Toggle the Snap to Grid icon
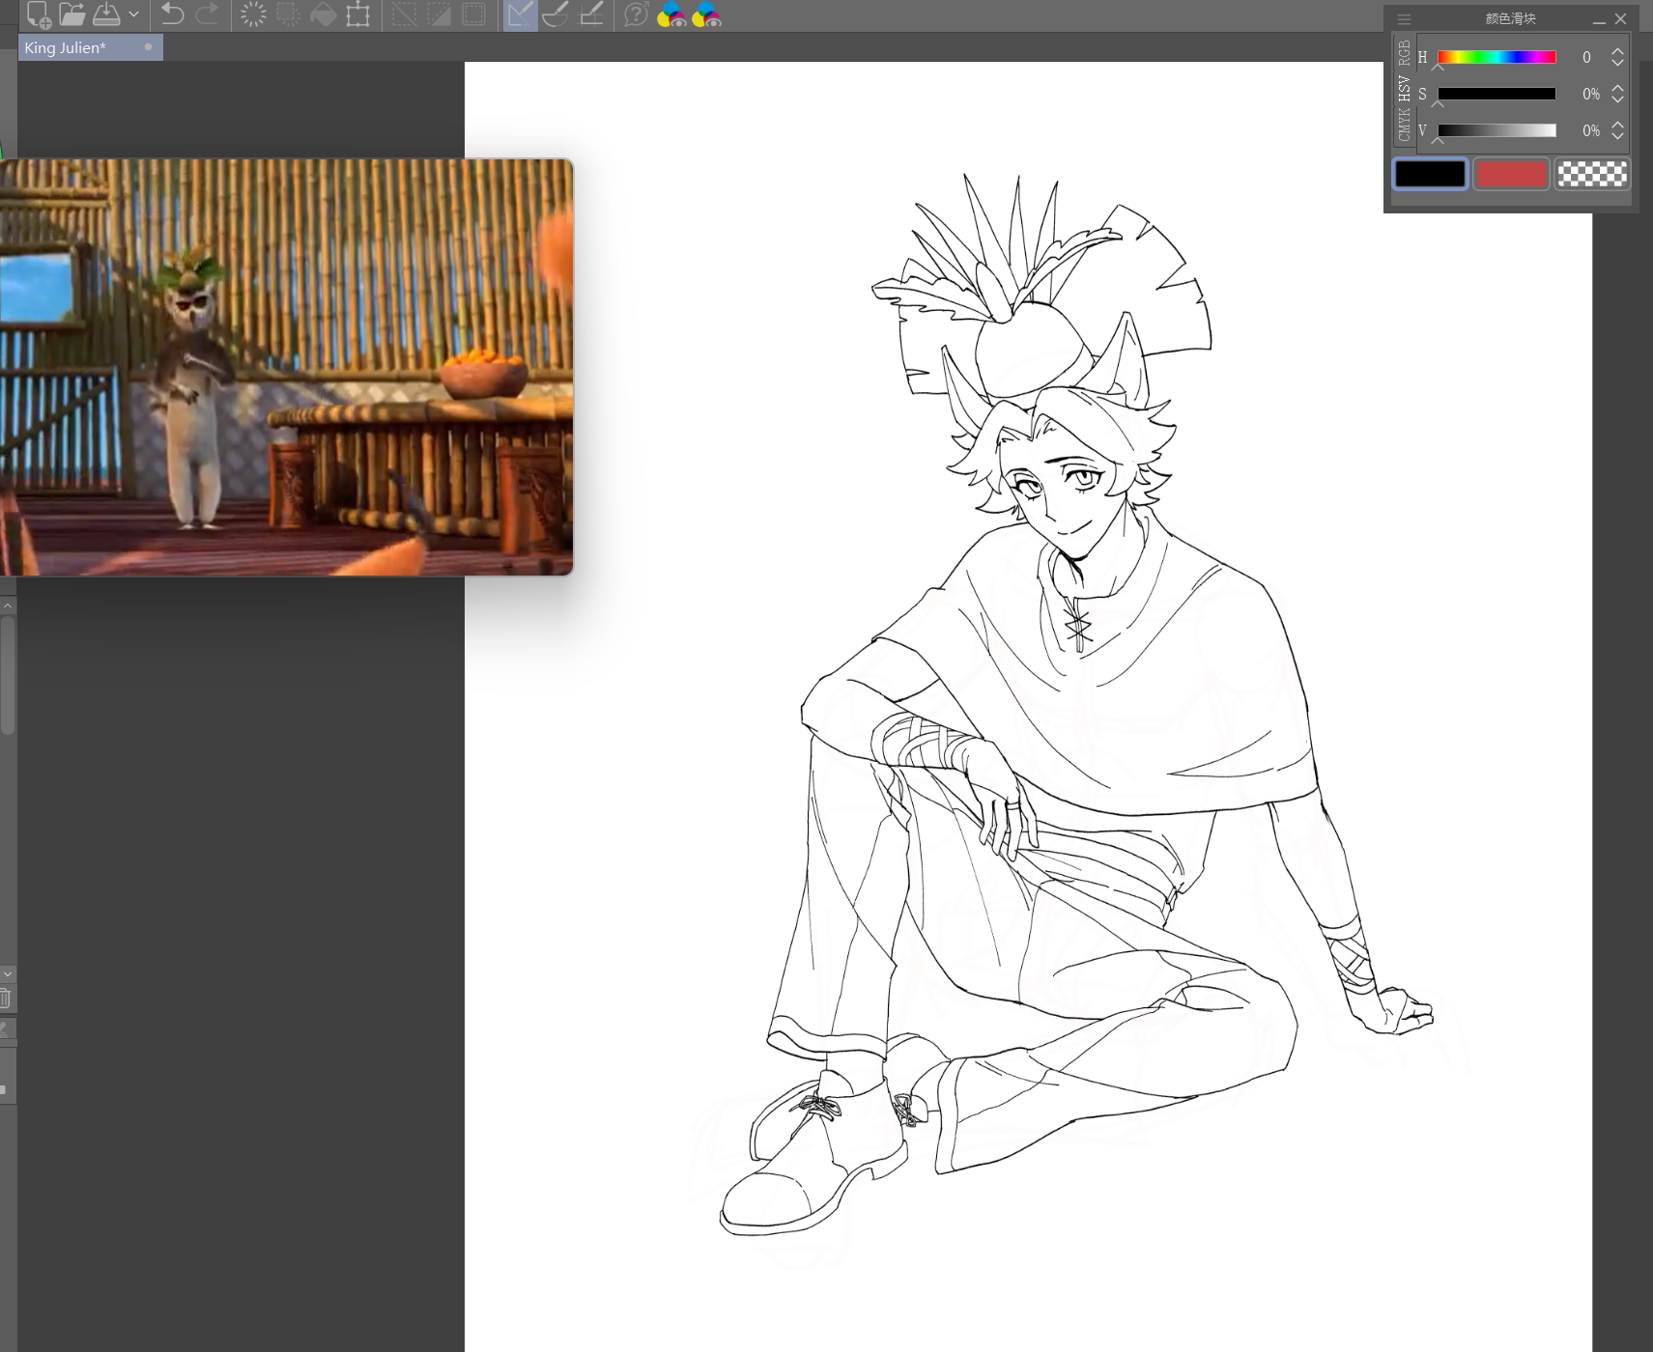 (x=591, y=14)
